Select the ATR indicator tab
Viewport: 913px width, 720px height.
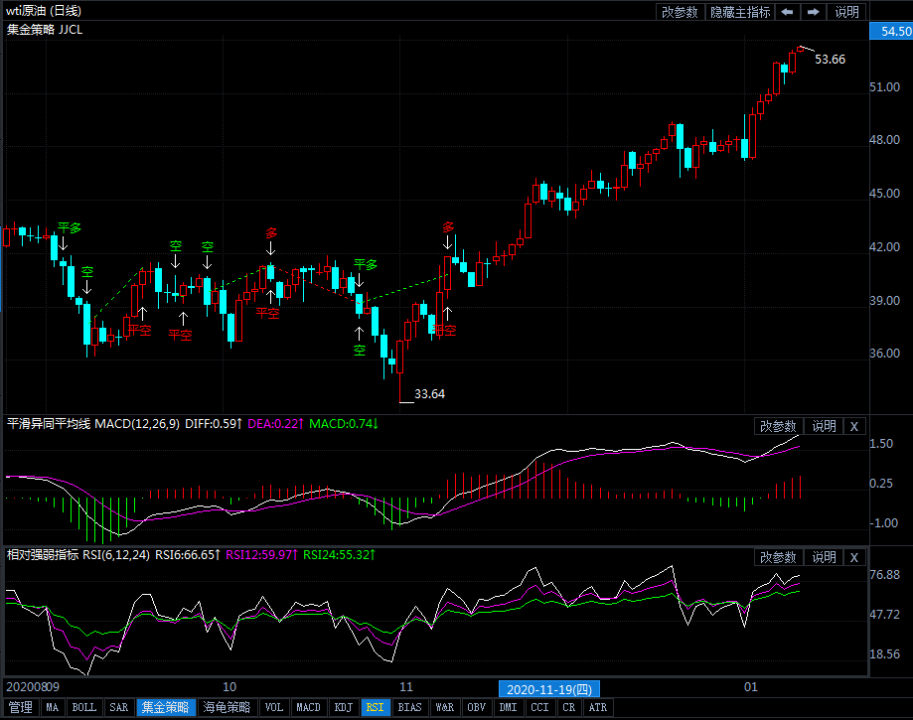point(597,708)
